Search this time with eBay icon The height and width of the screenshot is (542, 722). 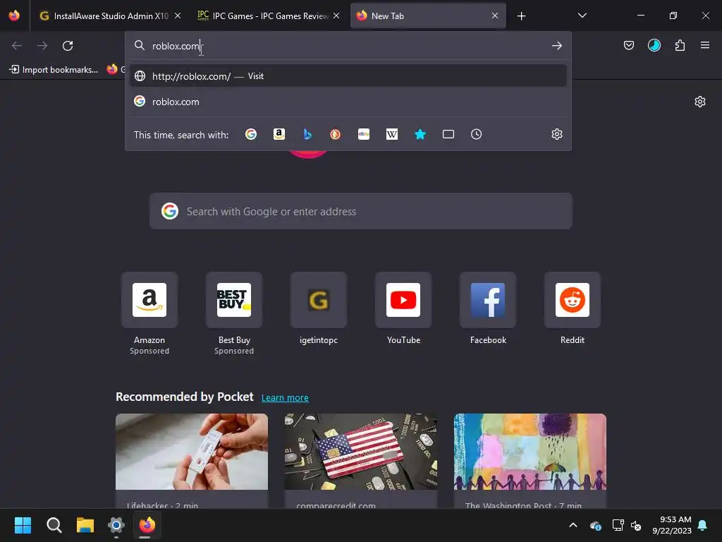pos(364,134)
